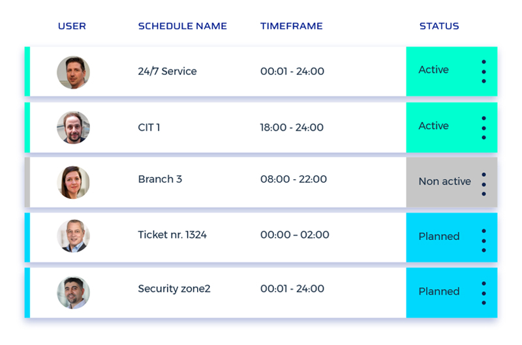Open the three-dot menu for Ticket nr. 1324
The height and width of the screenshot is (345, 522).
click(x=484, y=240)
